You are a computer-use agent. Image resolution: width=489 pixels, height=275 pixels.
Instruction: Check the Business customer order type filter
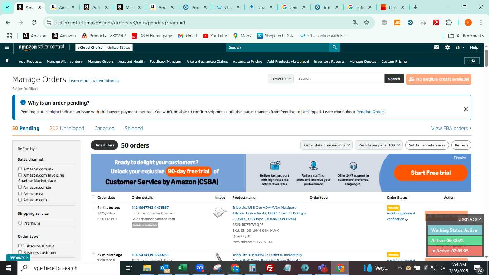pos(20,252)
